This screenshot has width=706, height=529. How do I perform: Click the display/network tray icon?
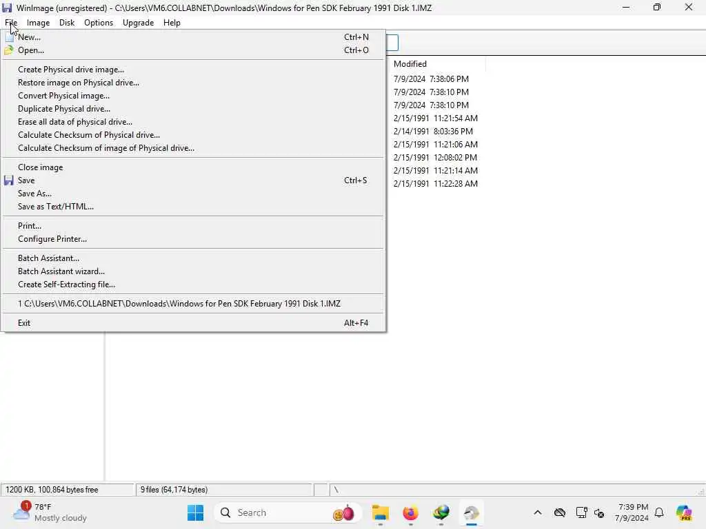tap(581, 512)
